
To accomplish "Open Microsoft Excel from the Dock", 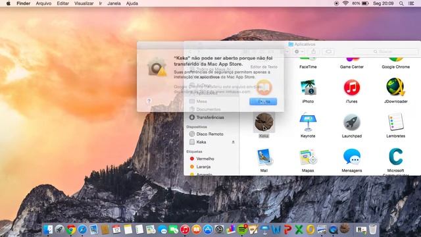I will pyautogui.click(x=299, y=230).
